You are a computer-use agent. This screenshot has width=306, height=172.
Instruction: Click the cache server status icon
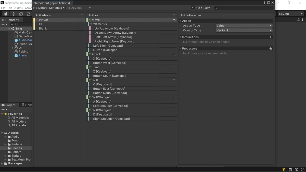(290, 169)
